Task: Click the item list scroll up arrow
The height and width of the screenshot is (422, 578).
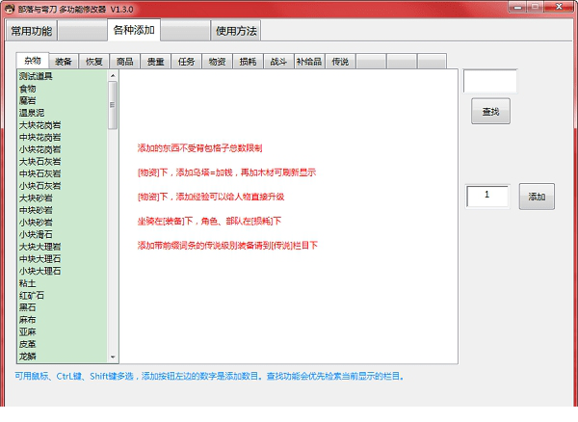Action: pyautogui.click(x=113, y=75)
